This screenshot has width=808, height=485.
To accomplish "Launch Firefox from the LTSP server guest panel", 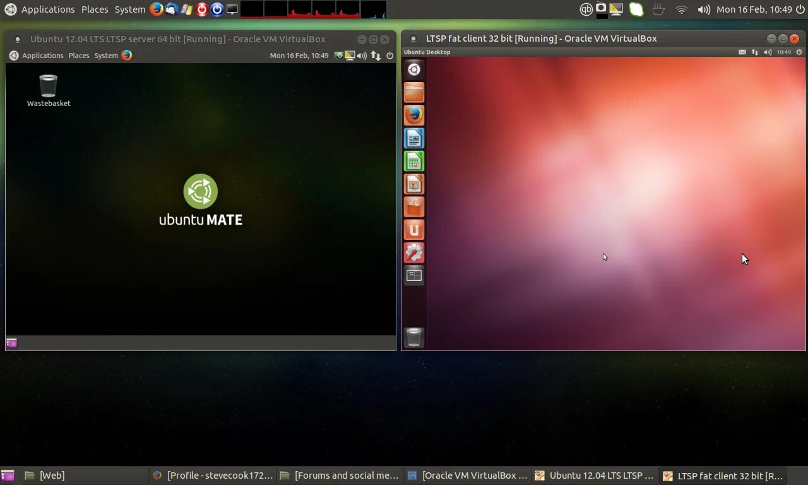I will click(126, 55).
